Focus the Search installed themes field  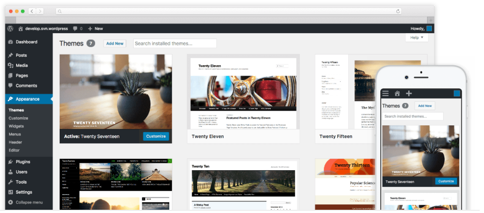click(175, 43)
